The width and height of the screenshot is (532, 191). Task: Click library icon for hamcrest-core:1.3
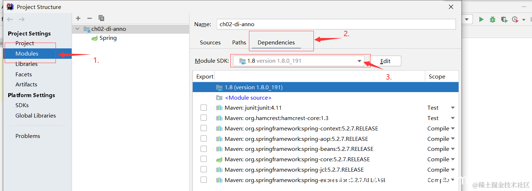219,118
